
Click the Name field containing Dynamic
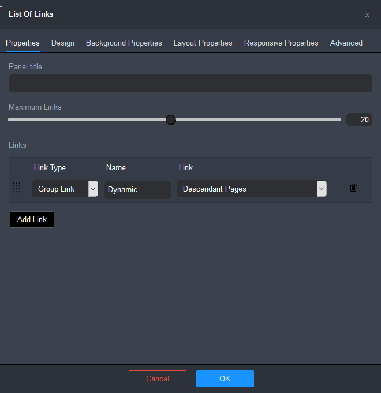point(137,189)
